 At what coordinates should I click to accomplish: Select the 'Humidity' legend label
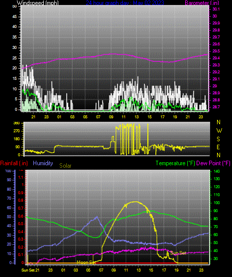[43, 163]
